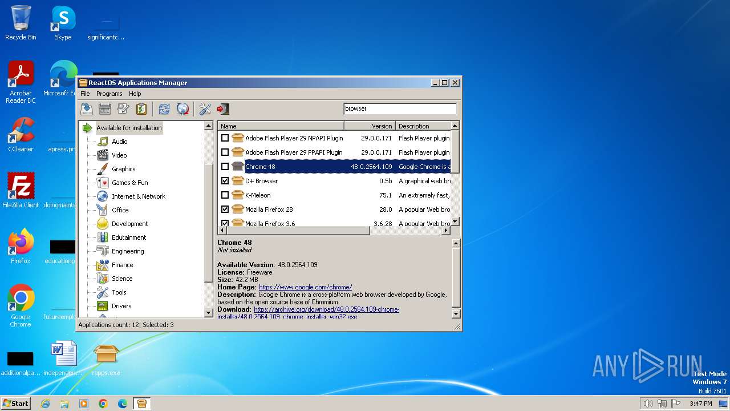Click the Skype desktop shortcut
The width and height of the screenshot is (730, 411).
point(63,23)
